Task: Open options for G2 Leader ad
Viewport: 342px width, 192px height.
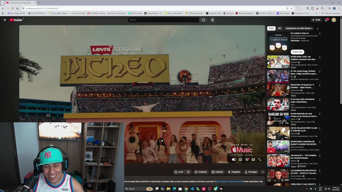Action: point(320,34)
